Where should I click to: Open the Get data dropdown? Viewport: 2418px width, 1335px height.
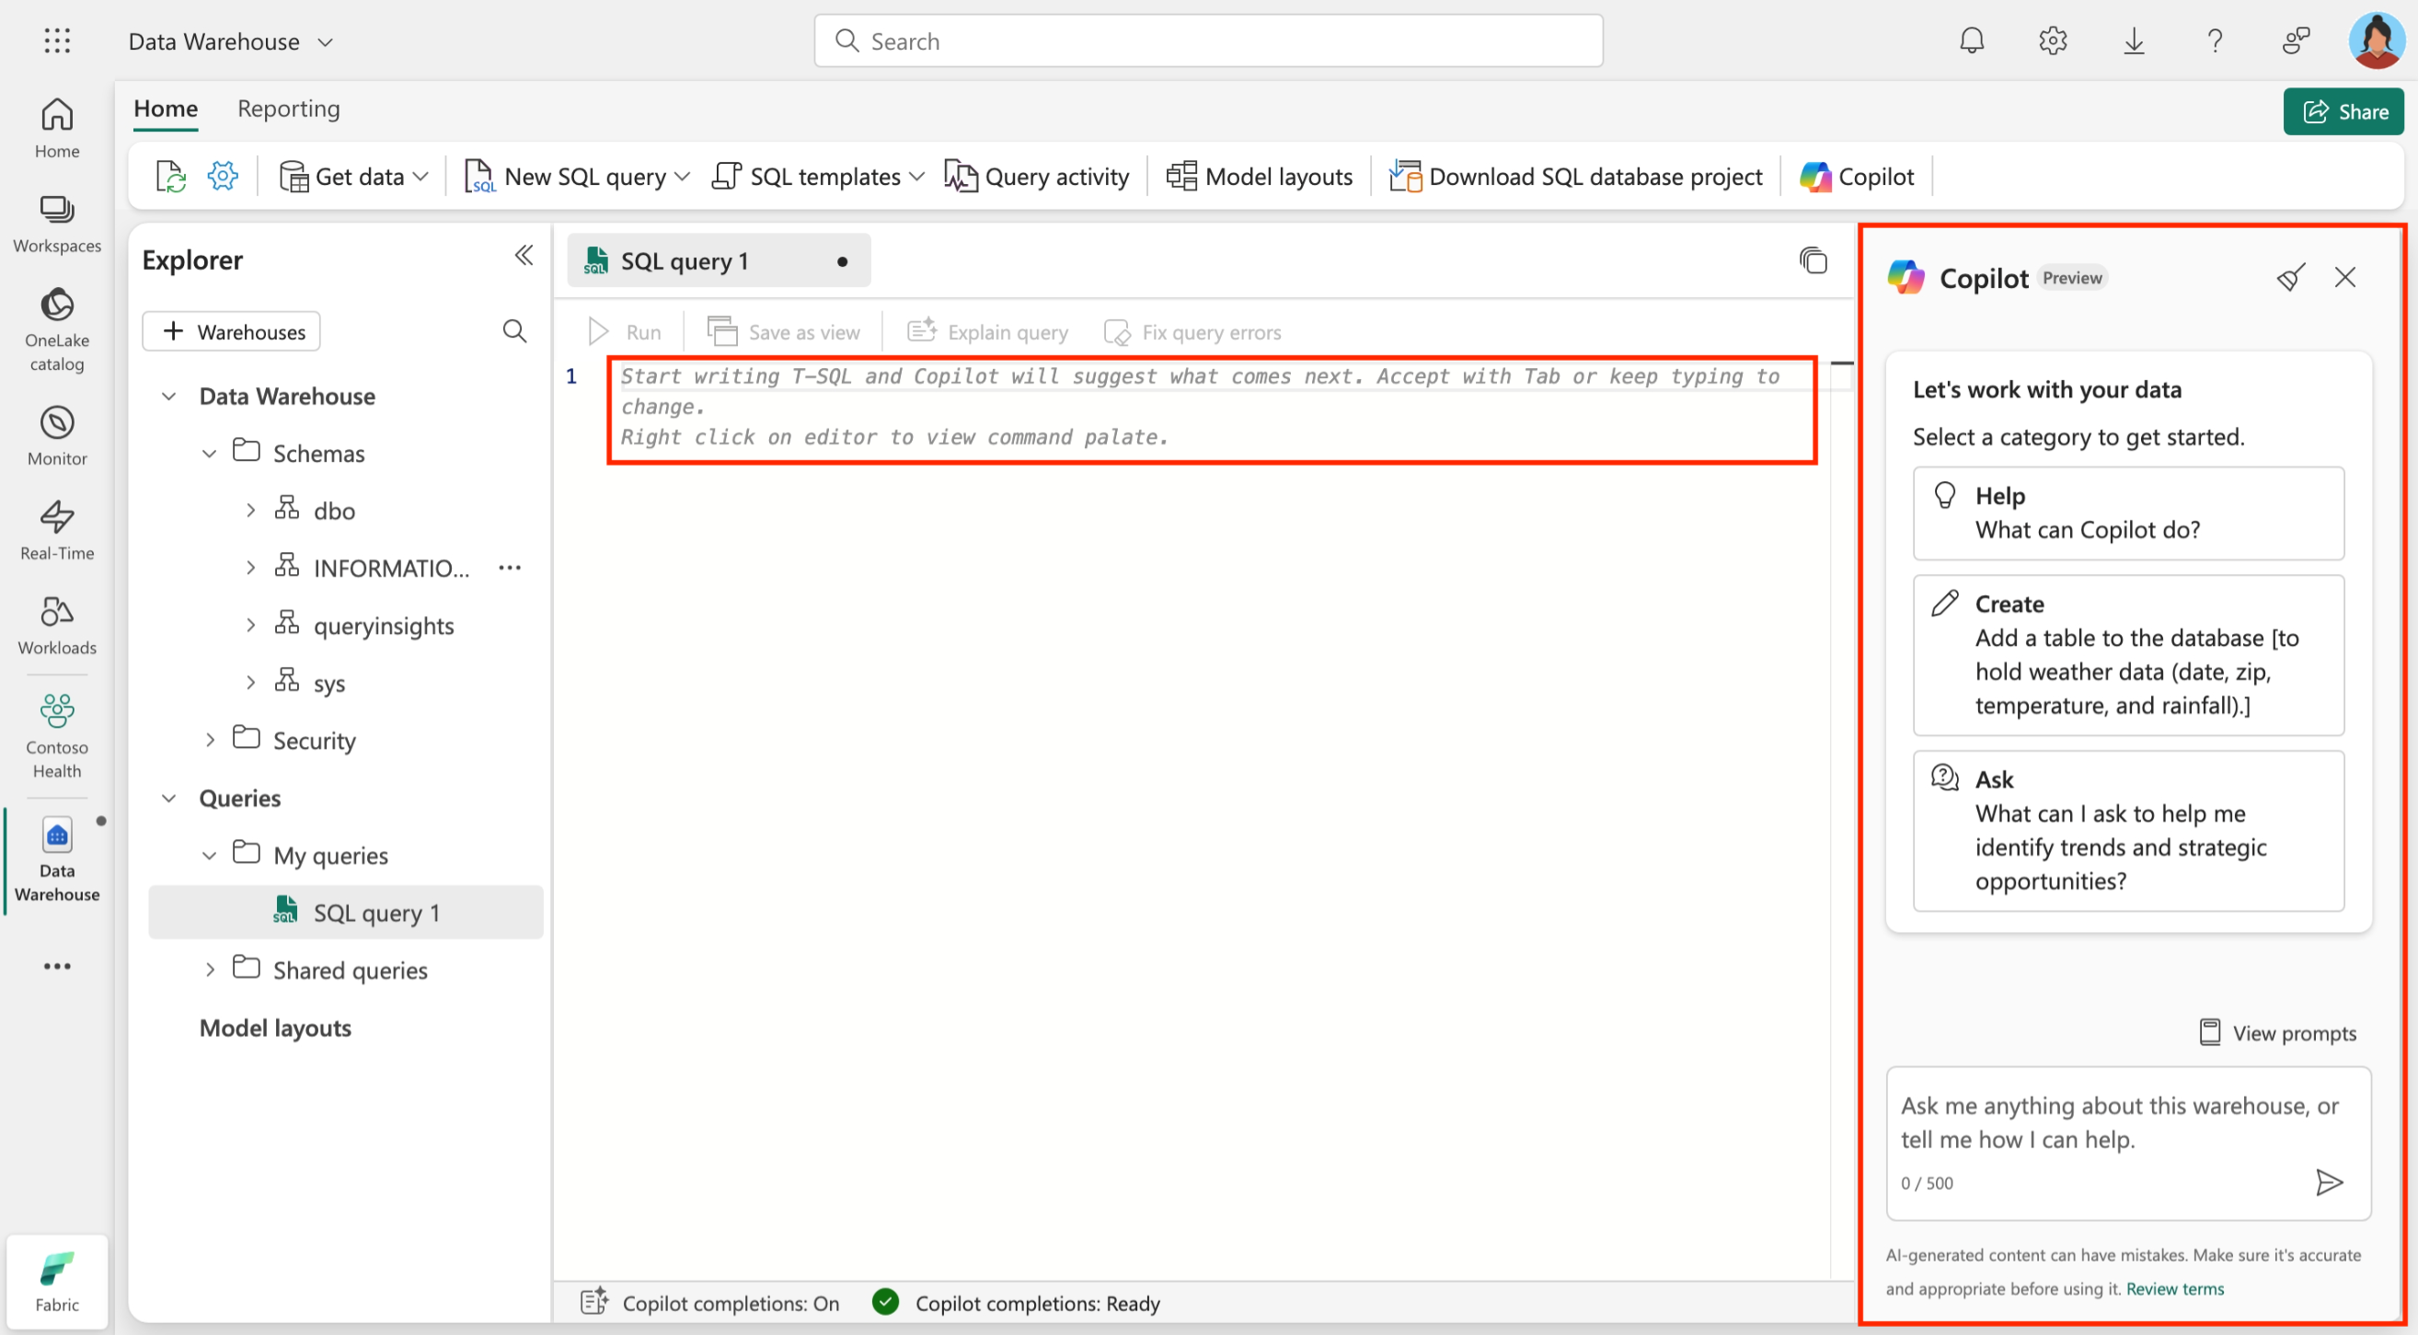click(352, 176)
